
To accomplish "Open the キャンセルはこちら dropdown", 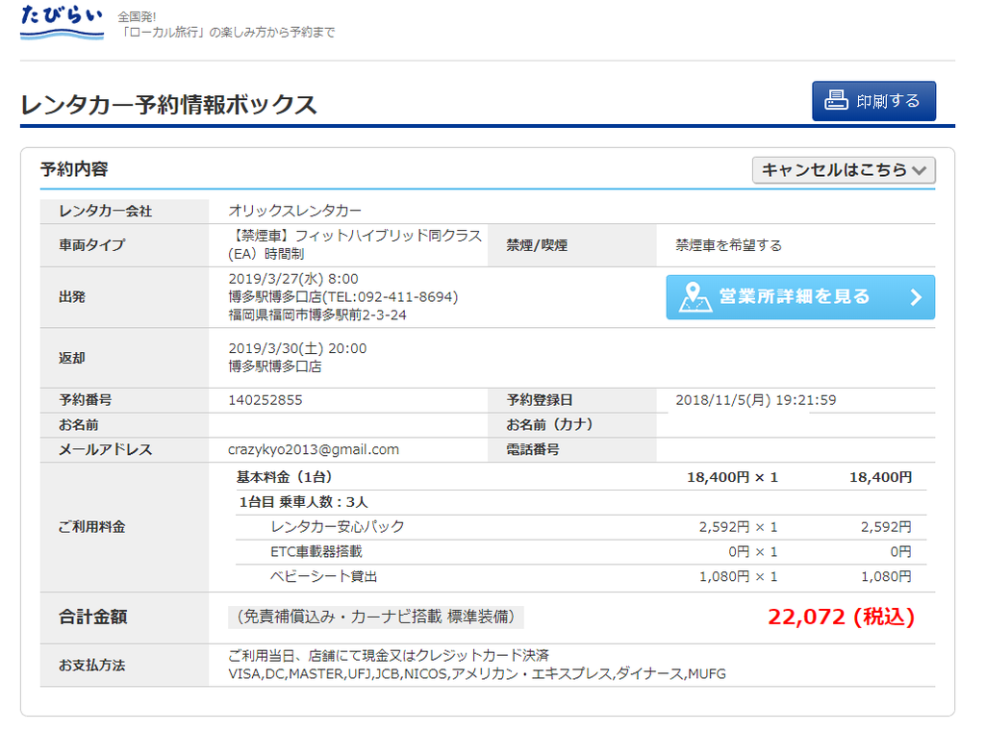I will [844, 170].
